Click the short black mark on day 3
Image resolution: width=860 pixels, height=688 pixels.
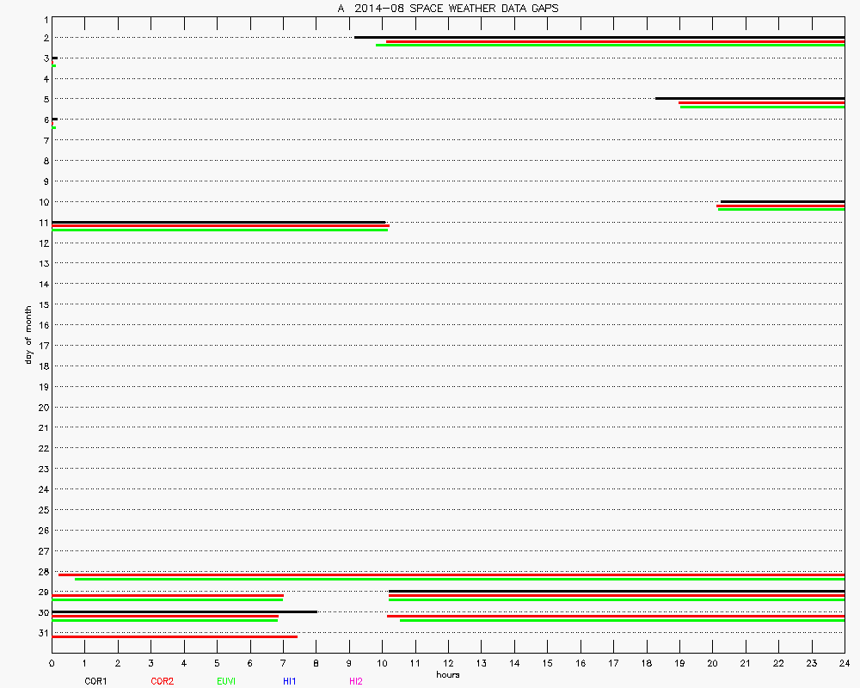55,58
